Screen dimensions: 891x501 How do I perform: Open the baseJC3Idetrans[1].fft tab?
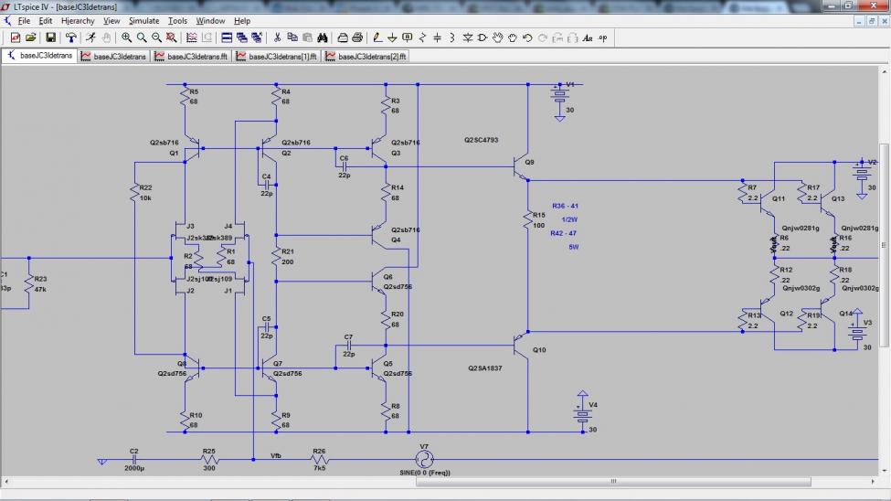[x=277, y=57]
